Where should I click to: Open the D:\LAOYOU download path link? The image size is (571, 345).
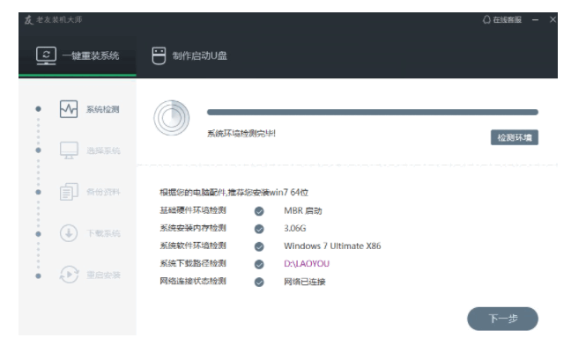tap(307, 263)
